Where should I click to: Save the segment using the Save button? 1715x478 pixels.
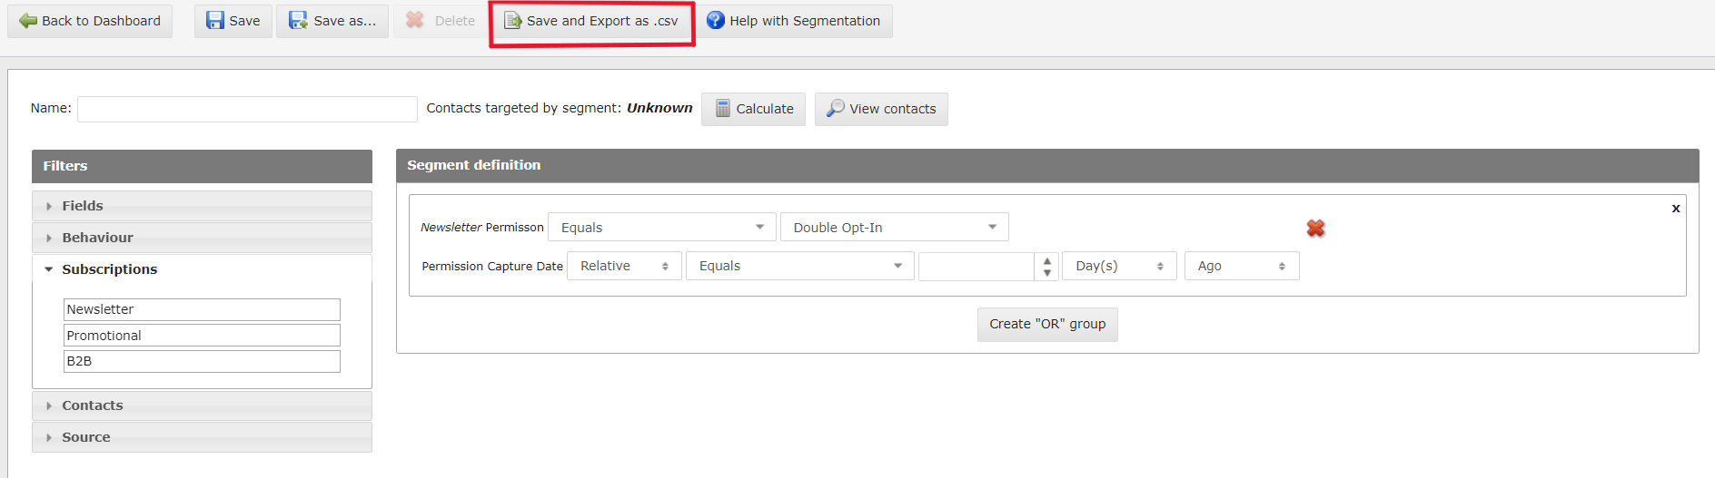point(233,21)
